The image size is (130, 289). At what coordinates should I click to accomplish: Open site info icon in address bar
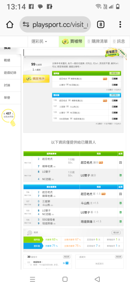26,25
